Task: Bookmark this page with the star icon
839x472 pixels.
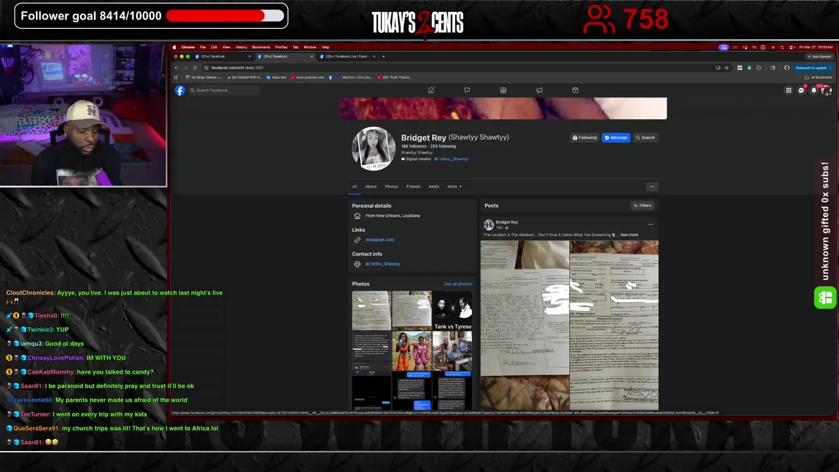Action: (726, 68)
